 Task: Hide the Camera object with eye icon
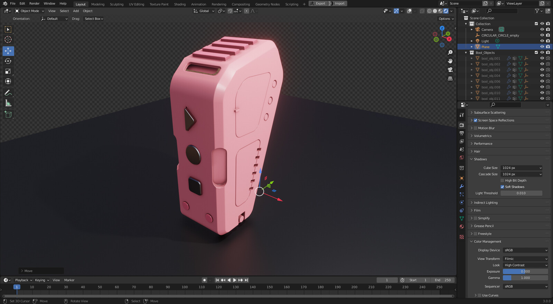coord(542,29)
